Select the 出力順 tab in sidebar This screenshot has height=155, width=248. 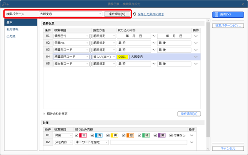[x=11, y=36]
